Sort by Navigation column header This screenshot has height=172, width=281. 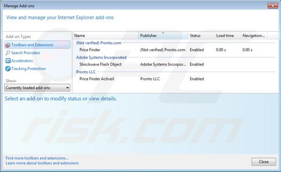[254, 36]
